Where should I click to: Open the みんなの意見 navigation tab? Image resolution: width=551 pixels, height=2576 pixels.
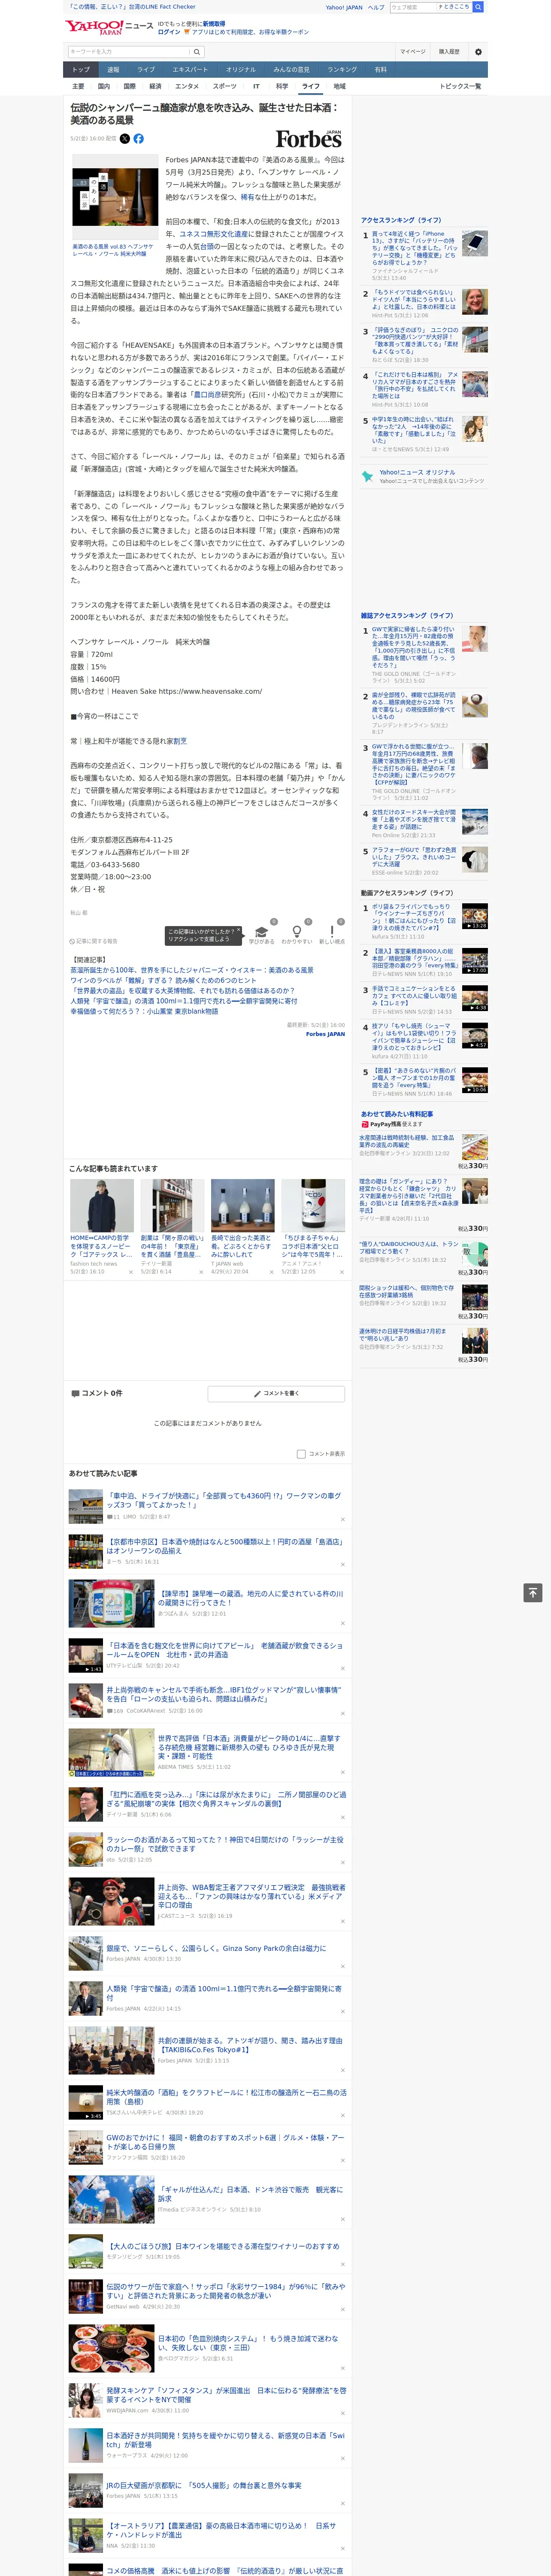coord(292,70)
